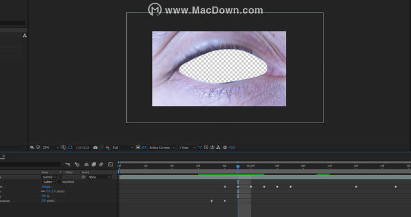Select mask path keyframe under the playhead
Screen dimensions: 411x217
238,187
